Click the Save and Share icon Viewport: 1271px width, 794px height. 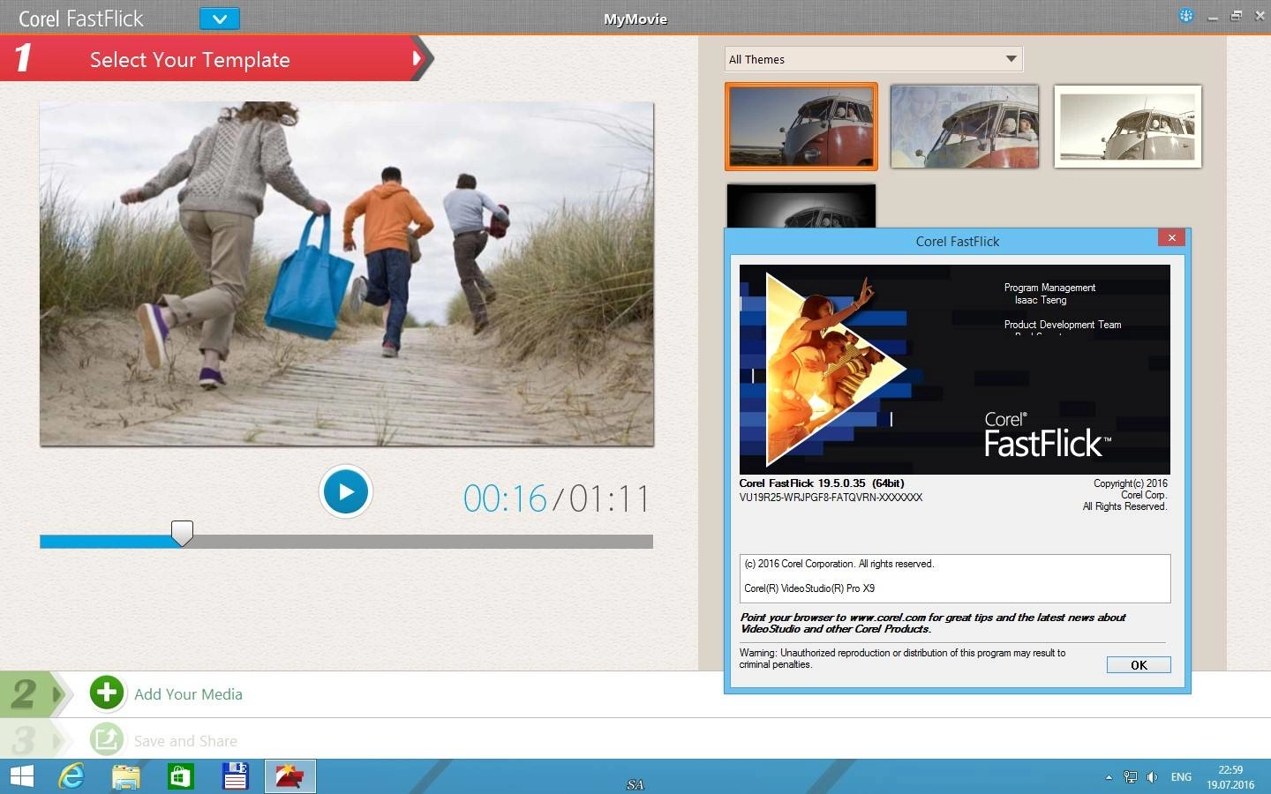point(107,738)
